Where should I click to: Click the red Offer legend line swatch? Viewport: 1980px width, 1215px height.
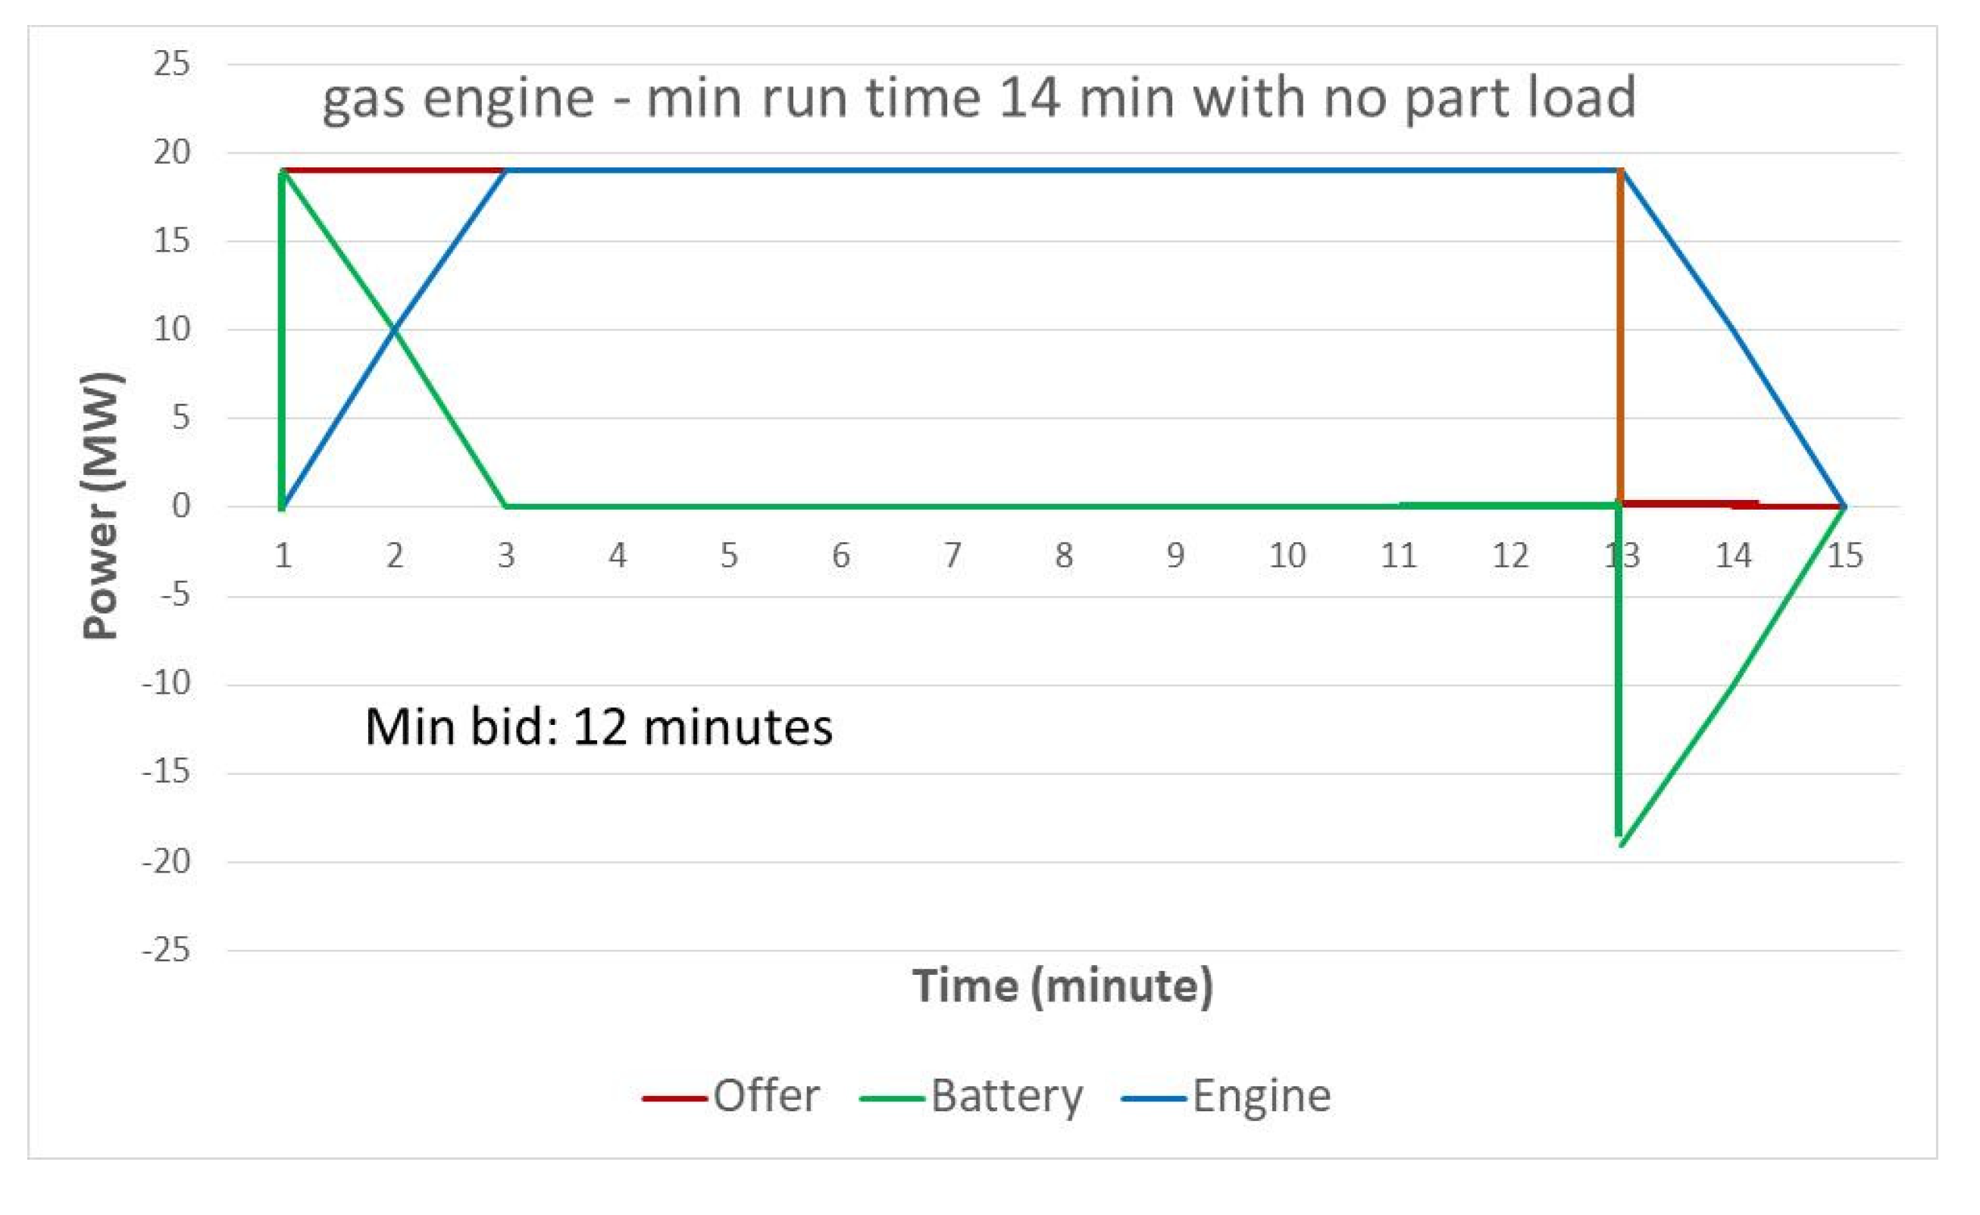674,1098
